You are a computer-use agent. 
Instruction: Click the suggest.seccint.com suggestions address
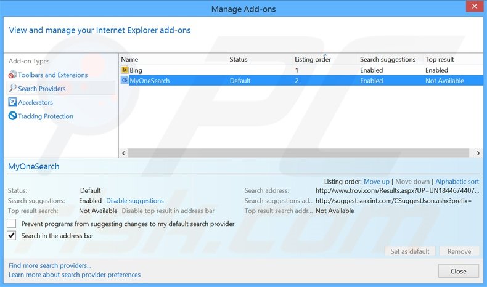pos(393,201)
